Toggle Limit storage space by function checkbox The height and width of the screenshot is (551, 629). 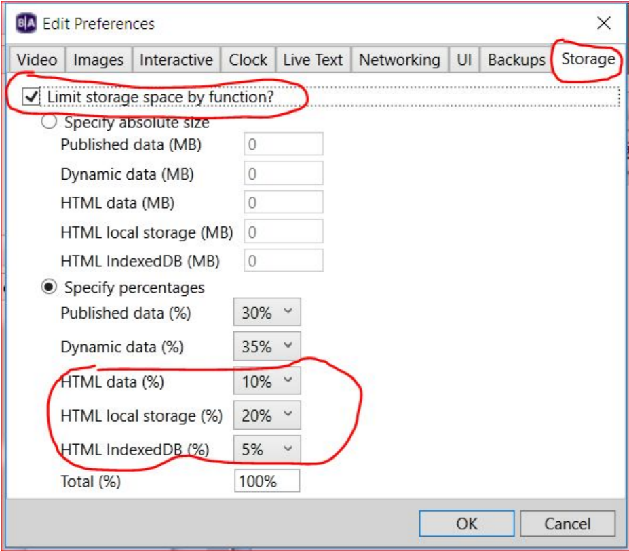(x=31, y=98)
